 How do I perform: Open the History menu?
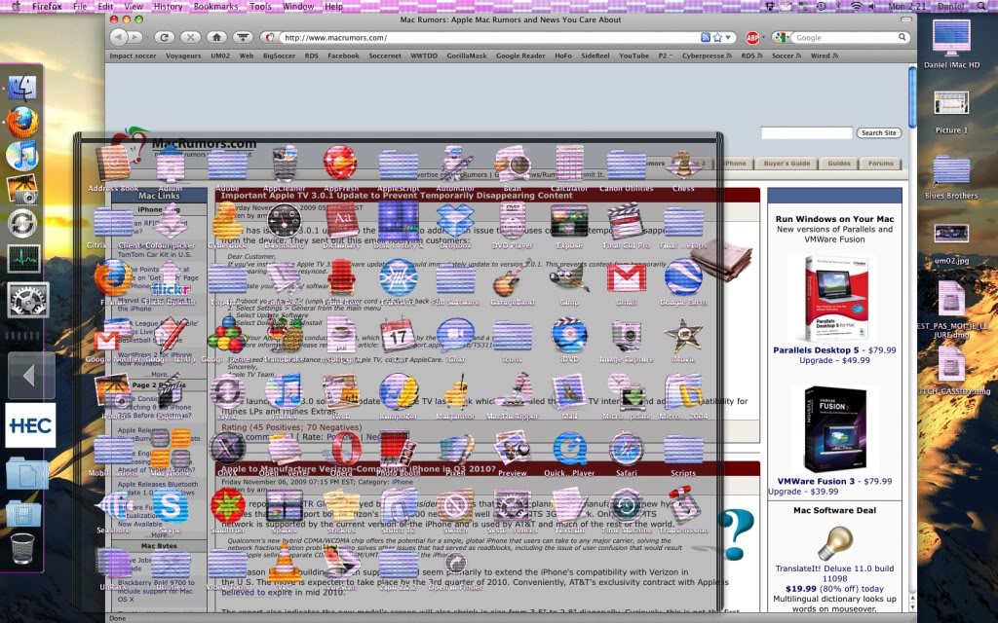[168, 7]
